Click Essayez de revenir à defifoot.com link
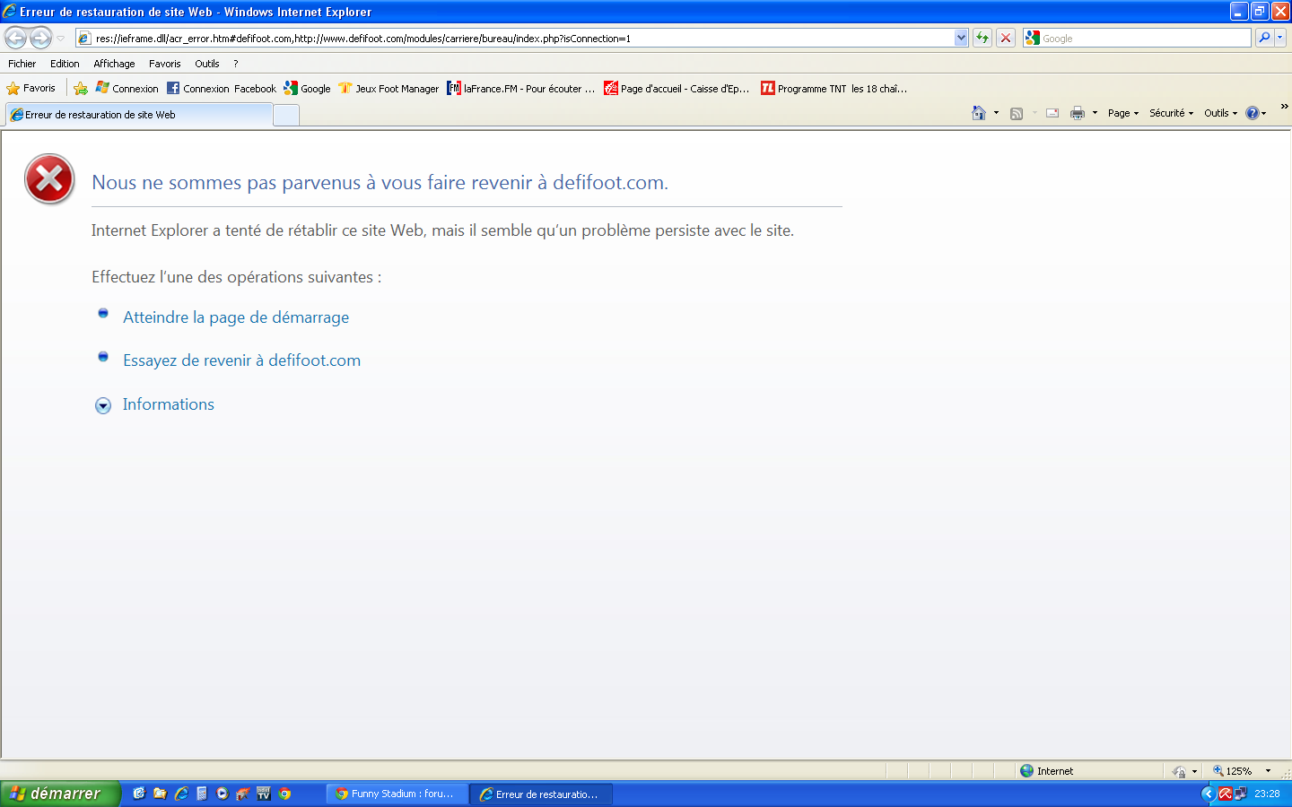 241,360
